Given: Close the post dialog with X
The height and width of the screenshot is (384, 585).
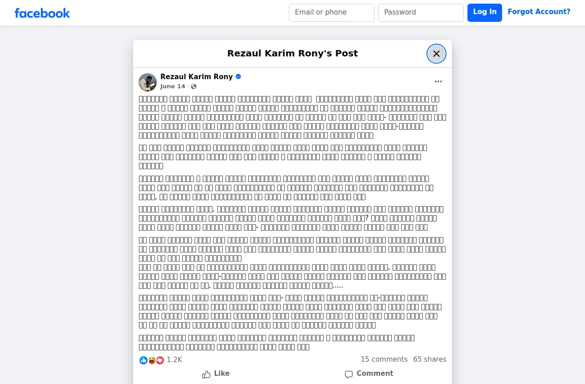Looking at the screenshot, I should click(436, 54).
